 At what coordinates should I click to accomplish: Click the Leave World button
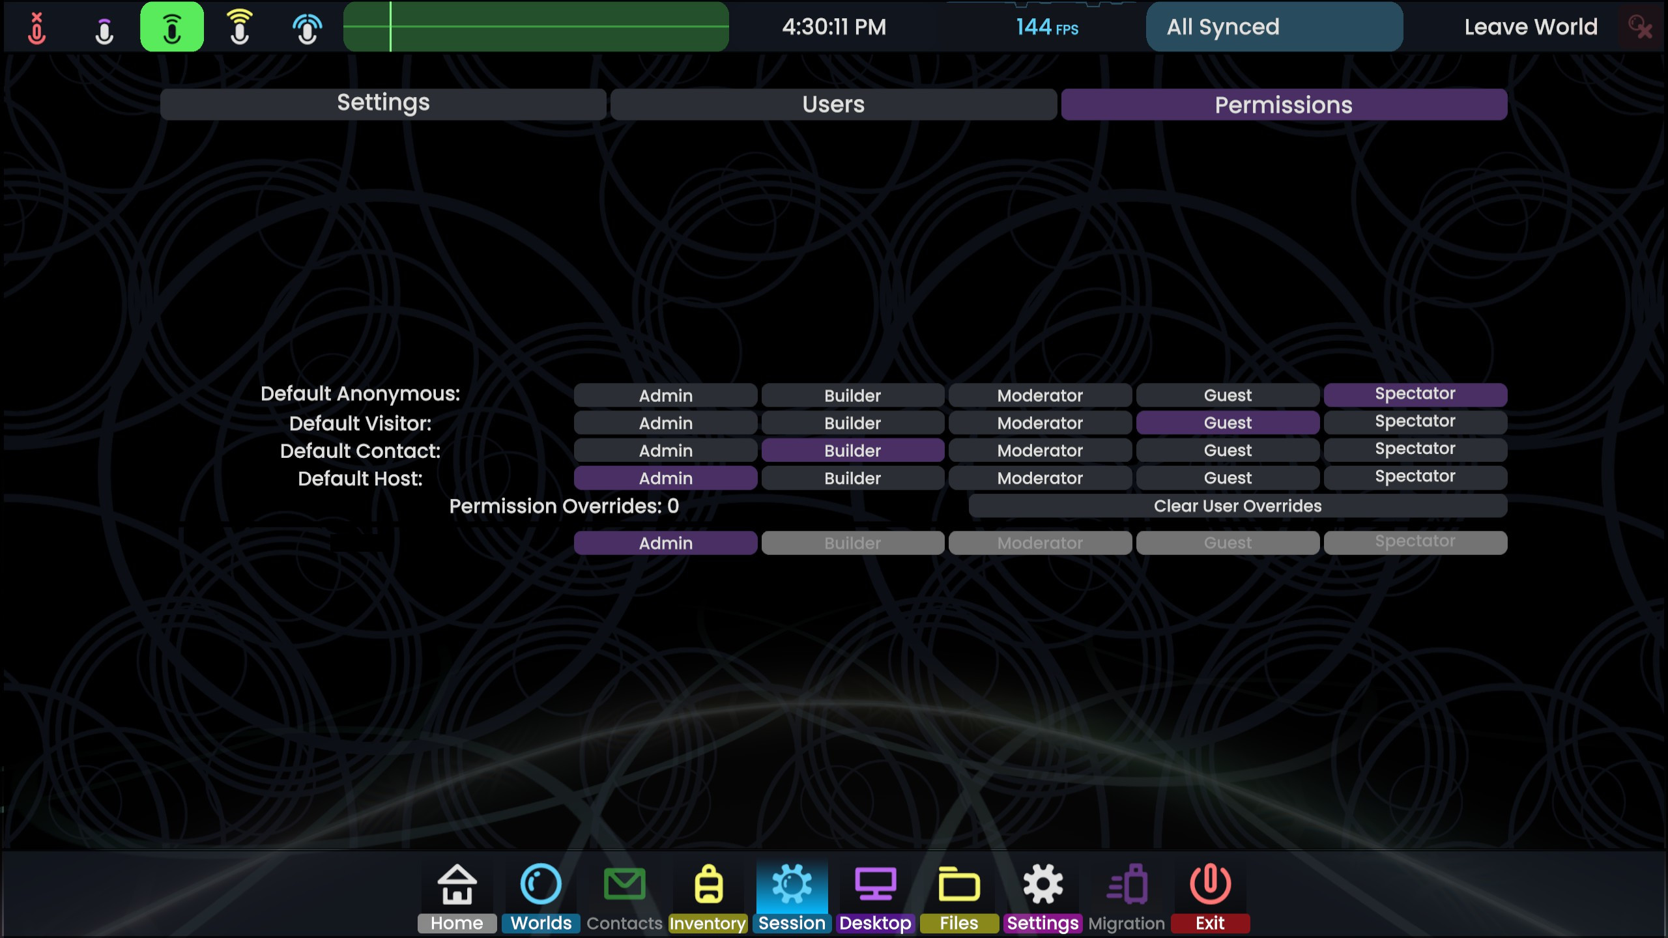[x=1531, y=27]
